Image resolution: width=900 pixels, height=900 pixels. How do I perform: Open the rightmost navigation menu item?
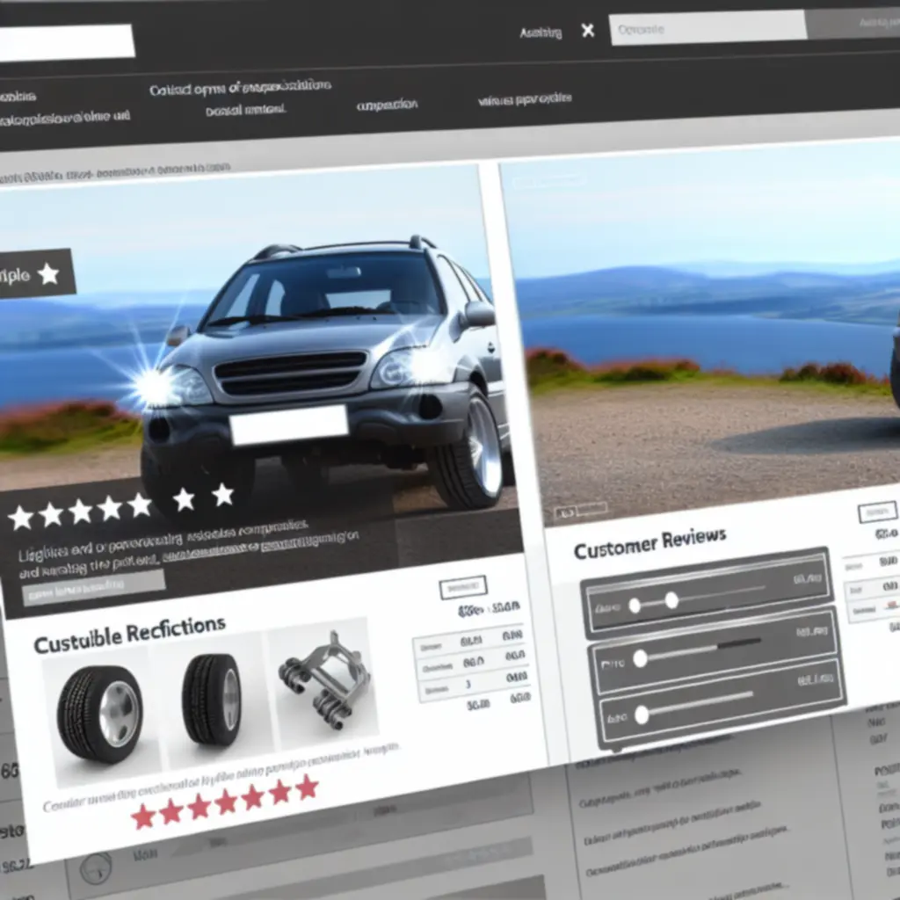(x=525, y=99)
